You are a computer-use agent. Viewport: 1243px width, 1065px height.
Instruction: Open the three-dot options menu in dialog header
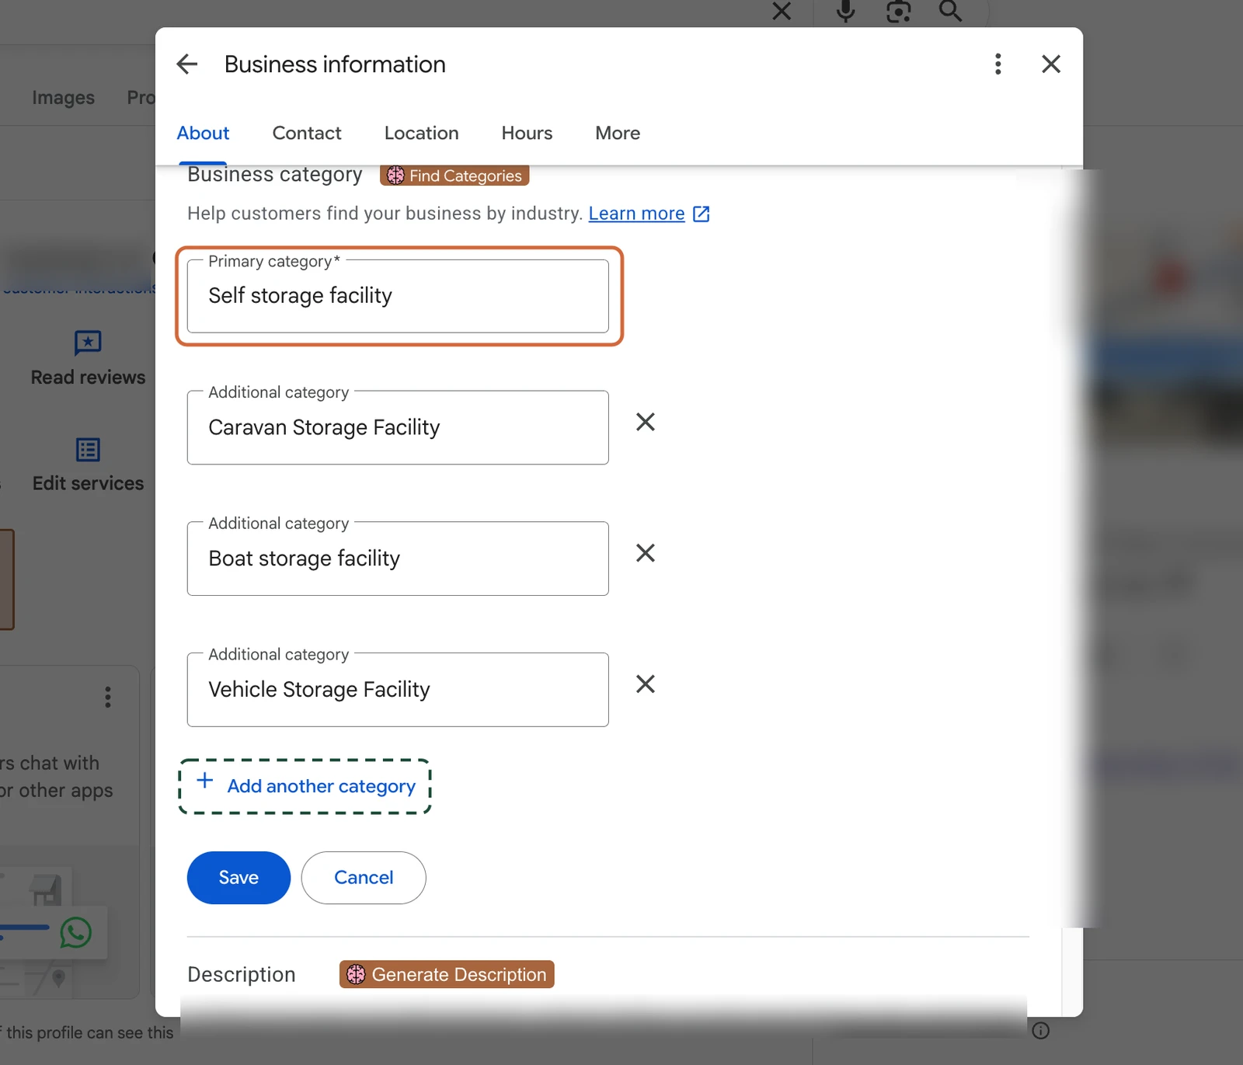tap(998, 64)
